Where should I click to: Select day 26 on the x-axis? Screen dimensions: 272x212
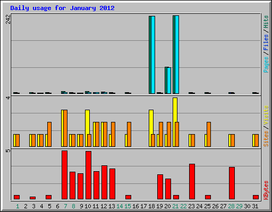[215, 206]
